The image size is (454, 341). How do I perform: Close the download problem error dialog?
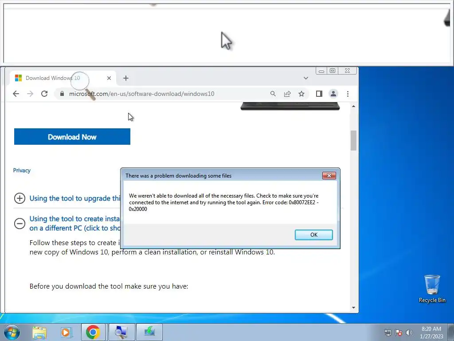pos(329,175)
